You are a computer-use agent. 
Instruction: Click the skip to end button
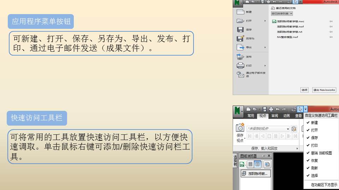click(295, 136)
